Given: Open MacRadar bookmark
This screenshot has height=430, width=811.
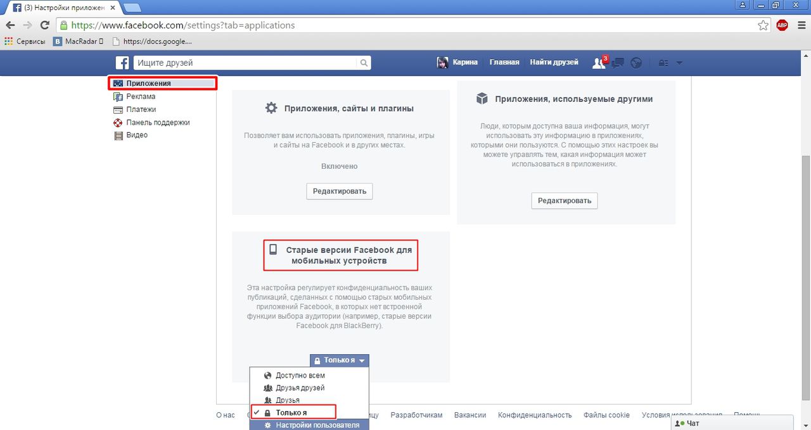Looking at the screenshot, I should (78, 42).
